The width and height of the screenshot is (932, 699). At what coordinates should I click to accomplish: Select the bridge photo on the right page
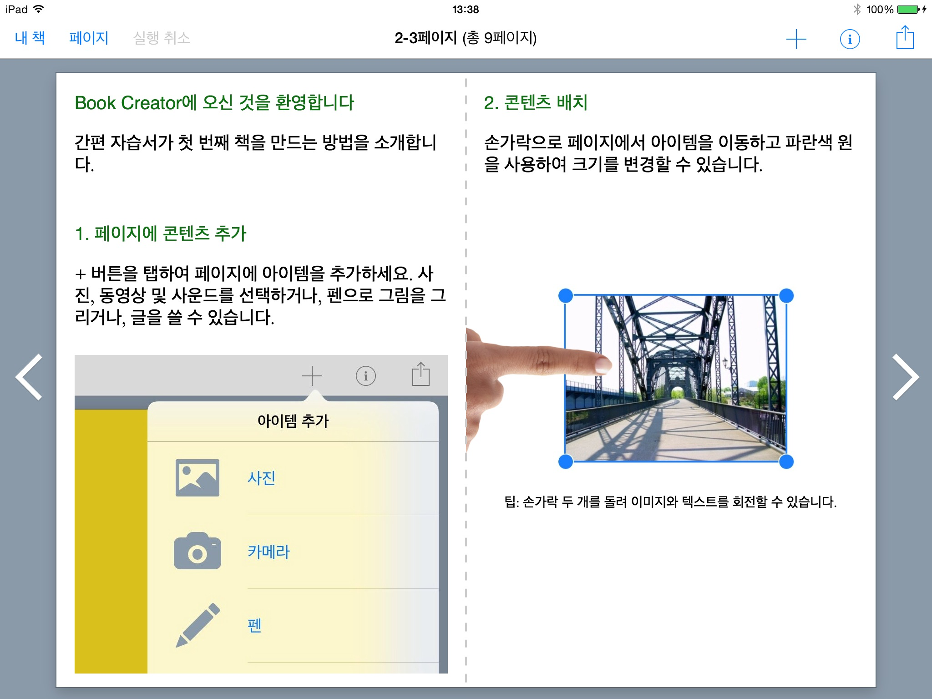(x=676, y=379)
